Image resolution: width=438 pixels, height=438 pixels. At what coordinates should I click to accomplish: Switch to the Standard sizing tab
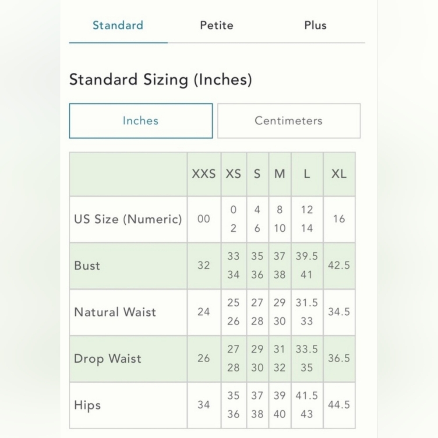[118, 25]
